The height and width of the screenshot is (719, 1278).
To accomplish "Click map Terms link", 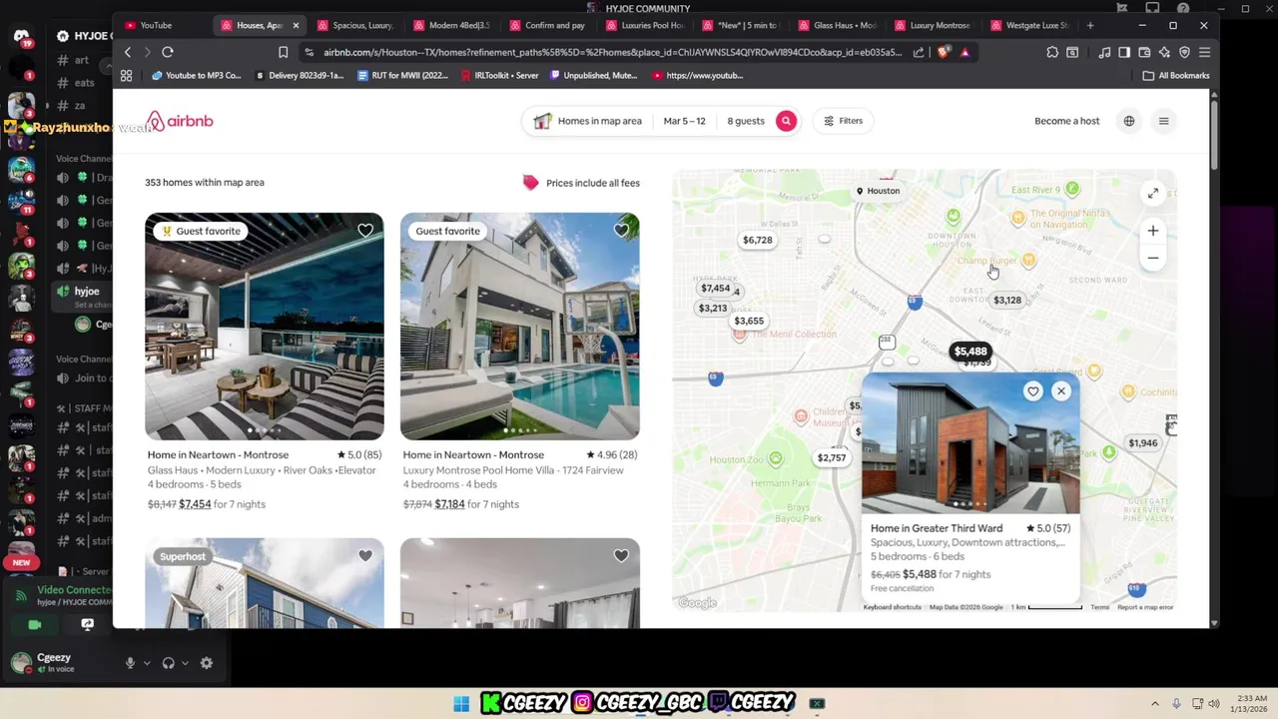I will [1099, 607].
